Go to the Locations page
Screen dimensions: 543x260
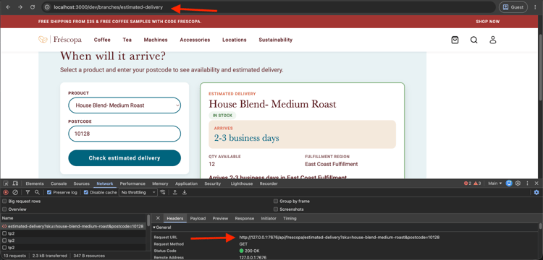pyautogui.click(x=235, y=40)
